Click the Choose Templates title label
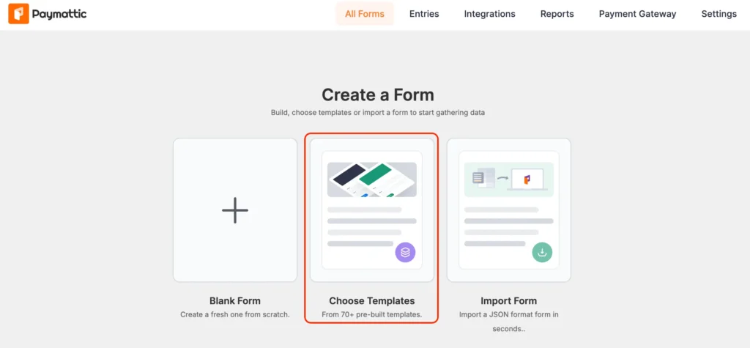 tap(371, 301)
